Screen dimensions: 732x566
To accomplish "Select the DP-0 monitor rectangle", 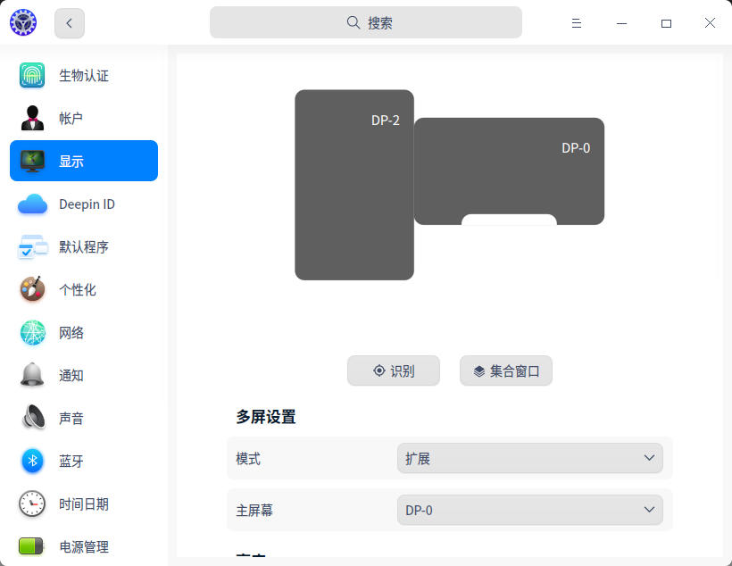I will pyautogui.click(x=510, y=171).
